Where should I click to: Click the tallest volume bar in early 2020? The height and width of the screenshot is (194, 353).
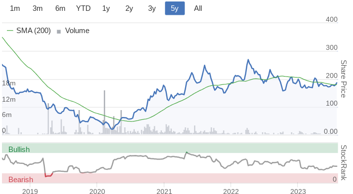coord(105,112)
